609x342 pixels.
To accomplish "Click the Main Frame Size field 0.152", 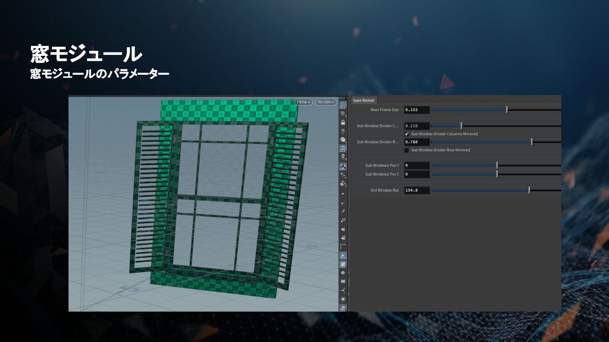I will [x=417, y=110].
